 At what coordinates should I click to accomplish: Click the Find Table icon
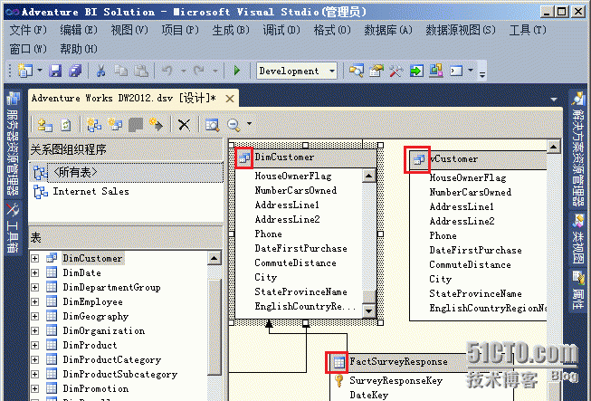pos(212,125)
